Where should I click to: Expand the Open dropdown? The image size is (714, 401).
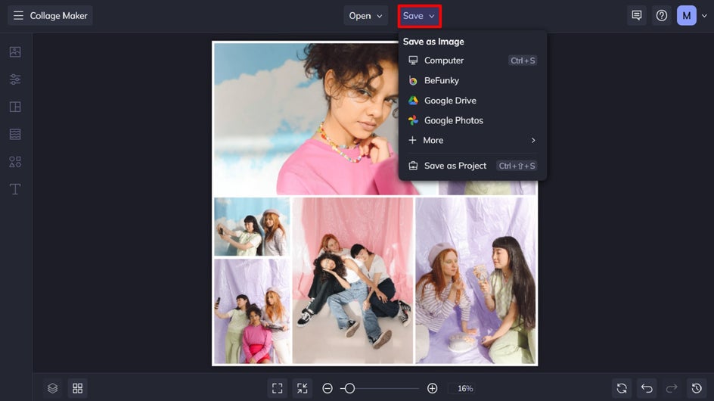point(365,16)
